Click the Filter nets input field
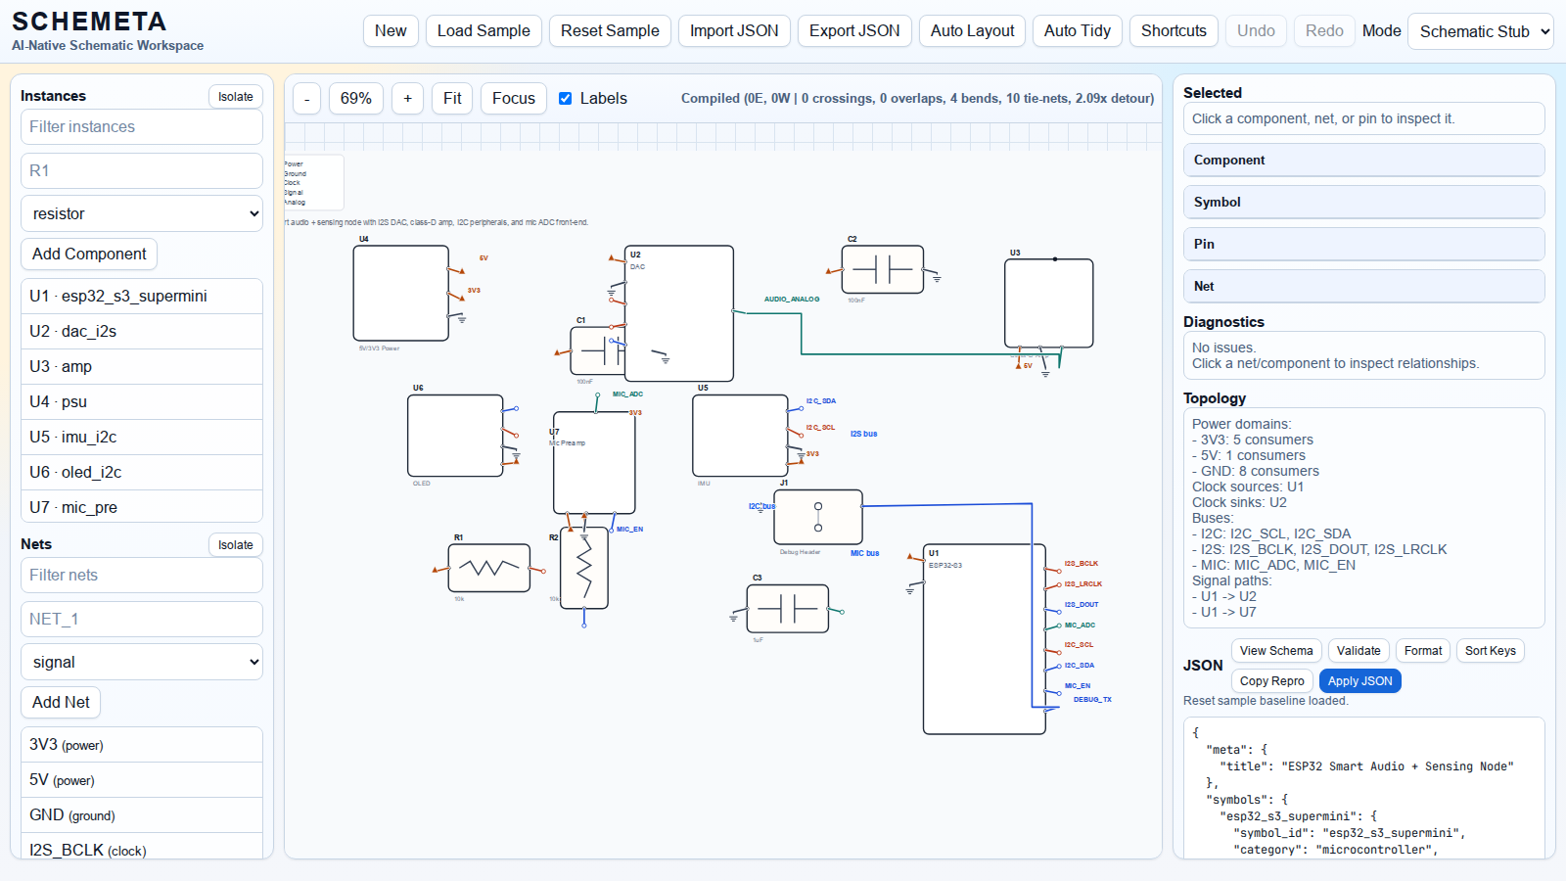Viewport: 1566px width, 881px height. pos(142,575)
